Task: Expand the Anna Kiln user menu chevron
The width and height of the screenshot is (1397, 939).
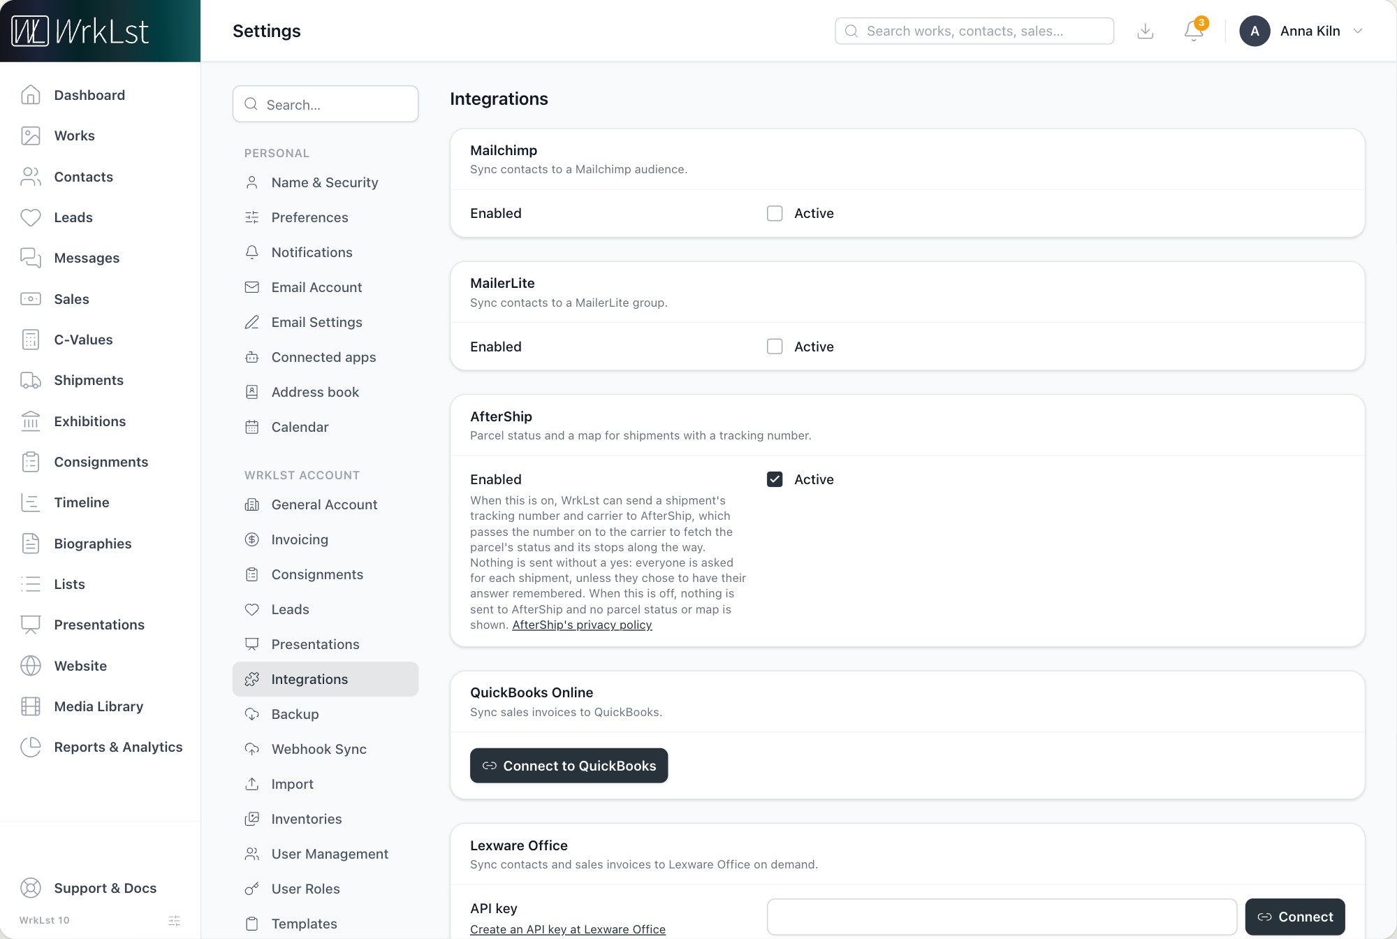Action: (1358, 31)
